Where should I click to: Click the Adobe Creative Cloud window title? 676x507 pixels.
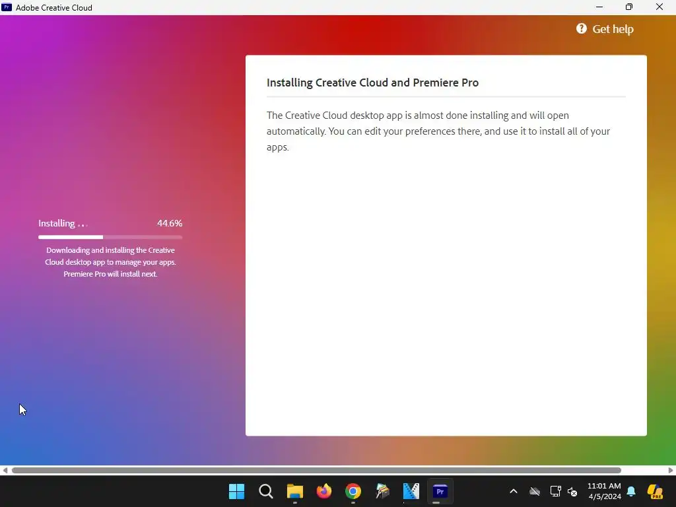(54, 7)
